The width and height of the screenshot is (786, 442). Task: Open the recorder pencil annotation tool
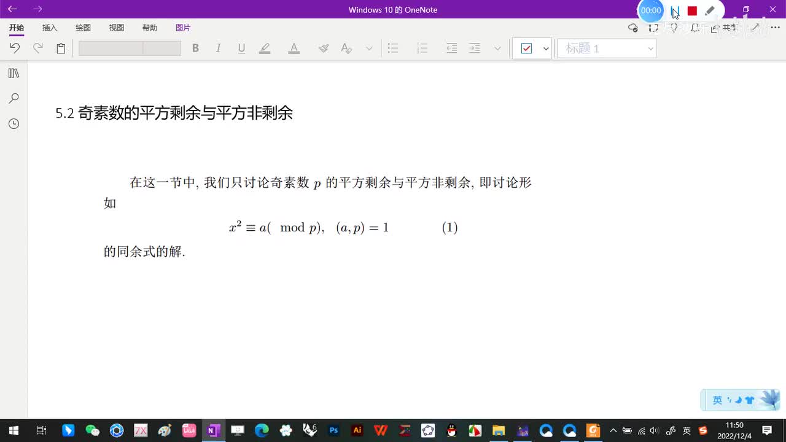coord(710,11)
